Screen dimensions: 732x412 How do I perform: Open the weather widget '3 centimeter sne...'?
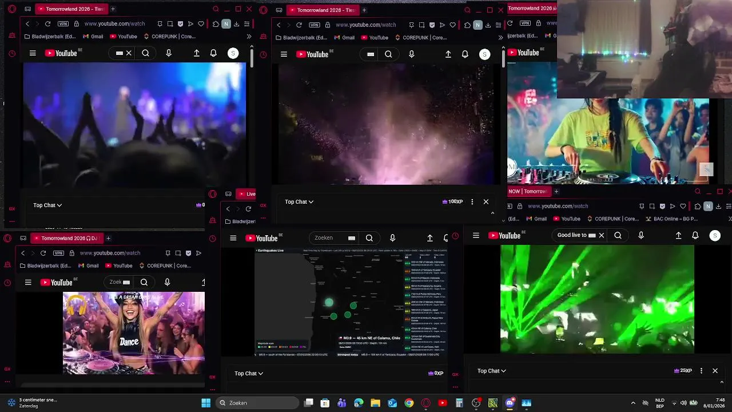31,403
